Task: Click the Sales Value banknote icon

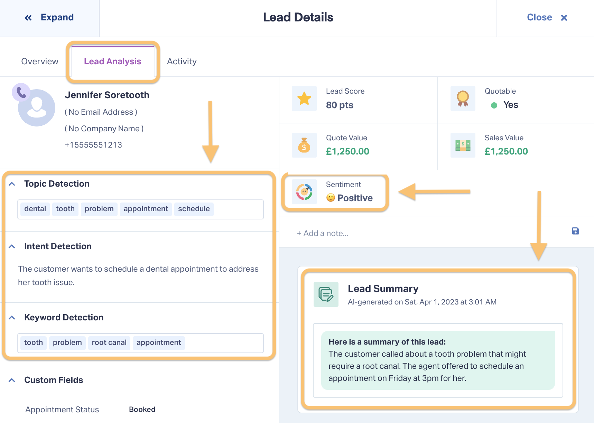Action: click(463, 145)
